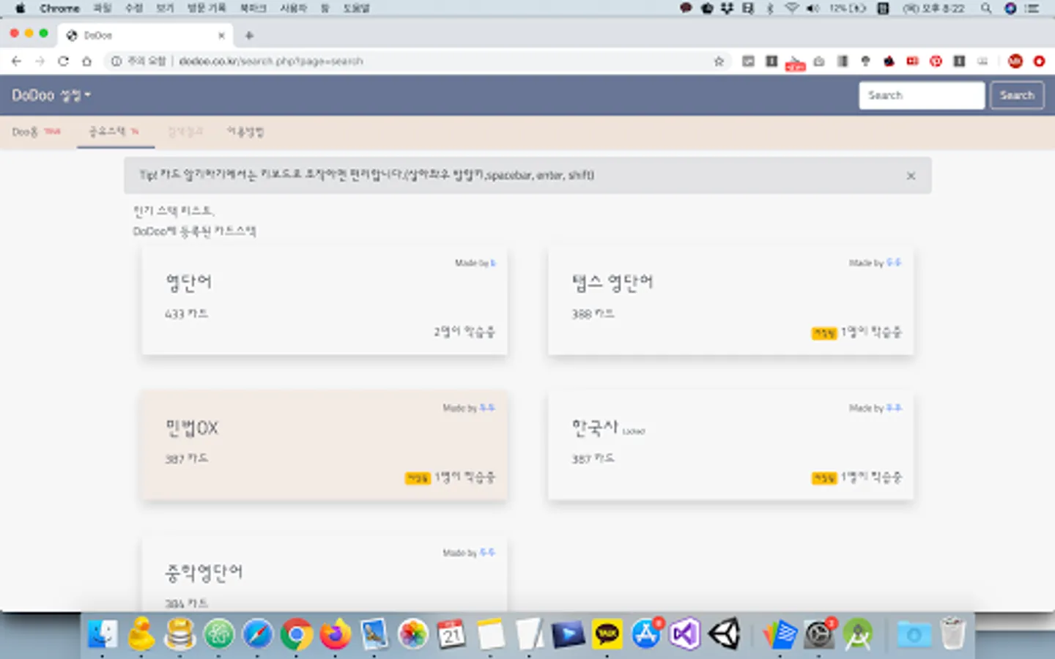Open the Trash in the Dock
The image size is (1055, 659).
click(952, 634)
